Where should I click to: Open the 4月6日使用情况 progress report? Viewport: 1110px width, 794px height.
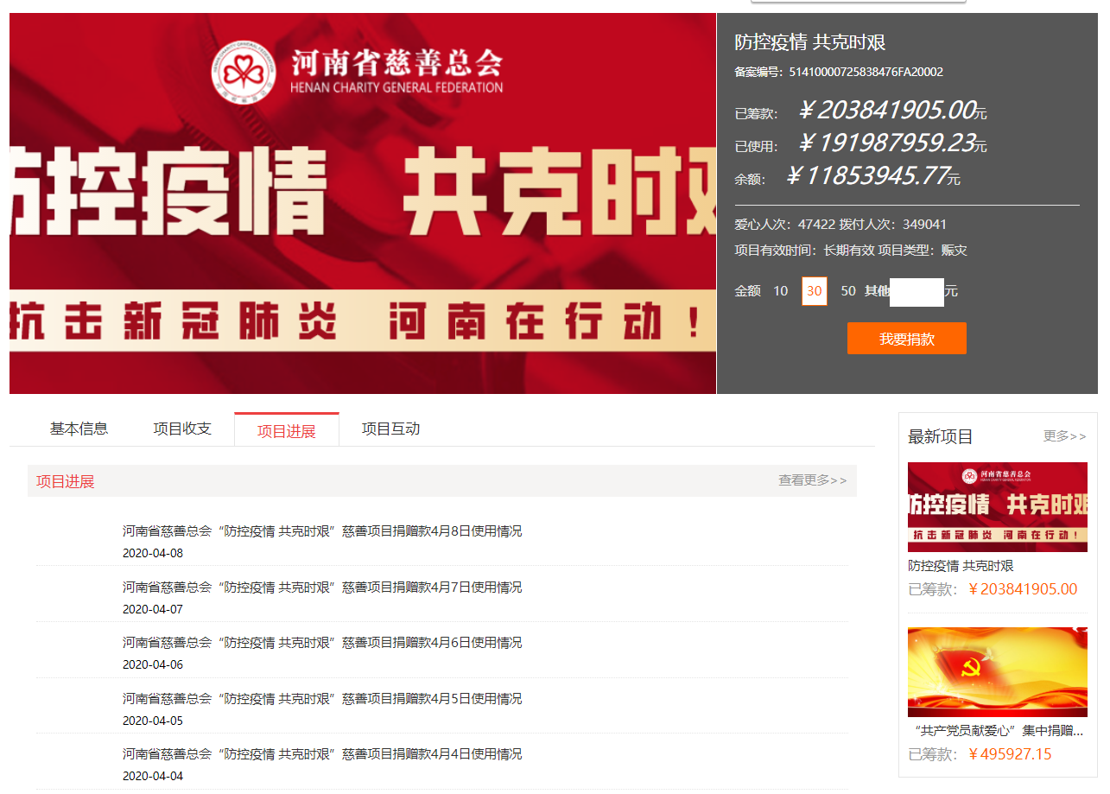(322, 643)
